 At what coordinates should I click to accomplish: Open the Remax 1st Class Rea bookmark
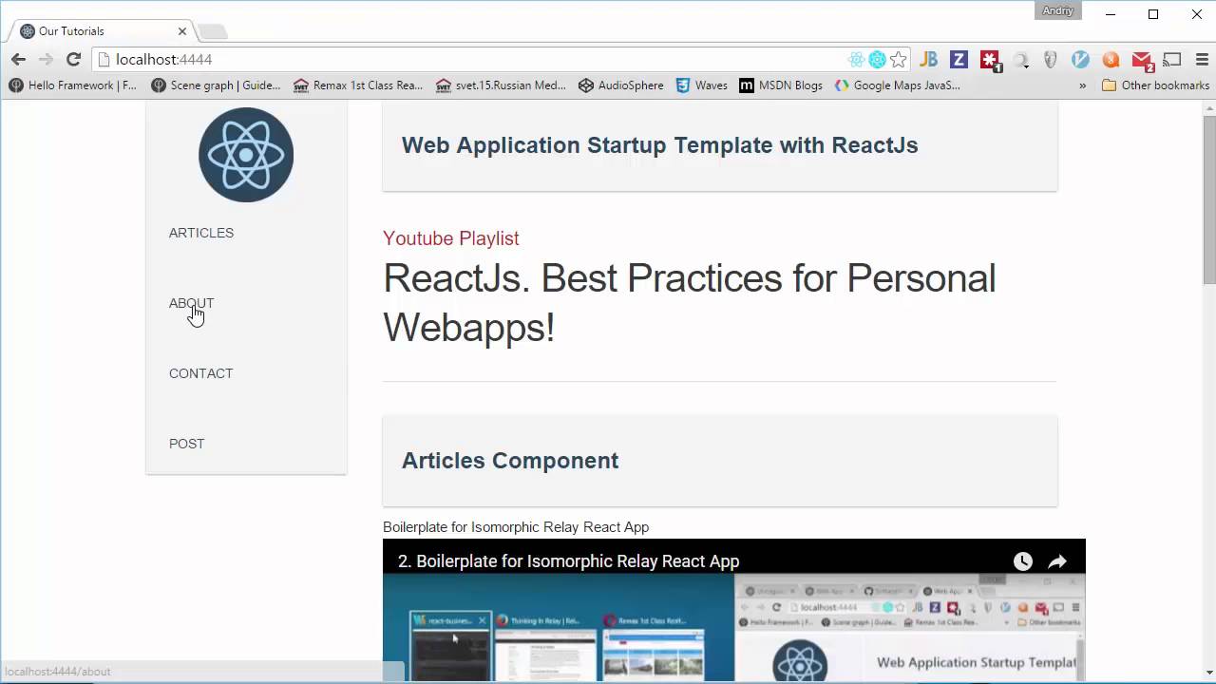coord(358,85)
